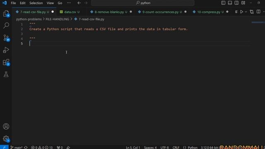Open the Manage gear settings icon

click(6, 139)
